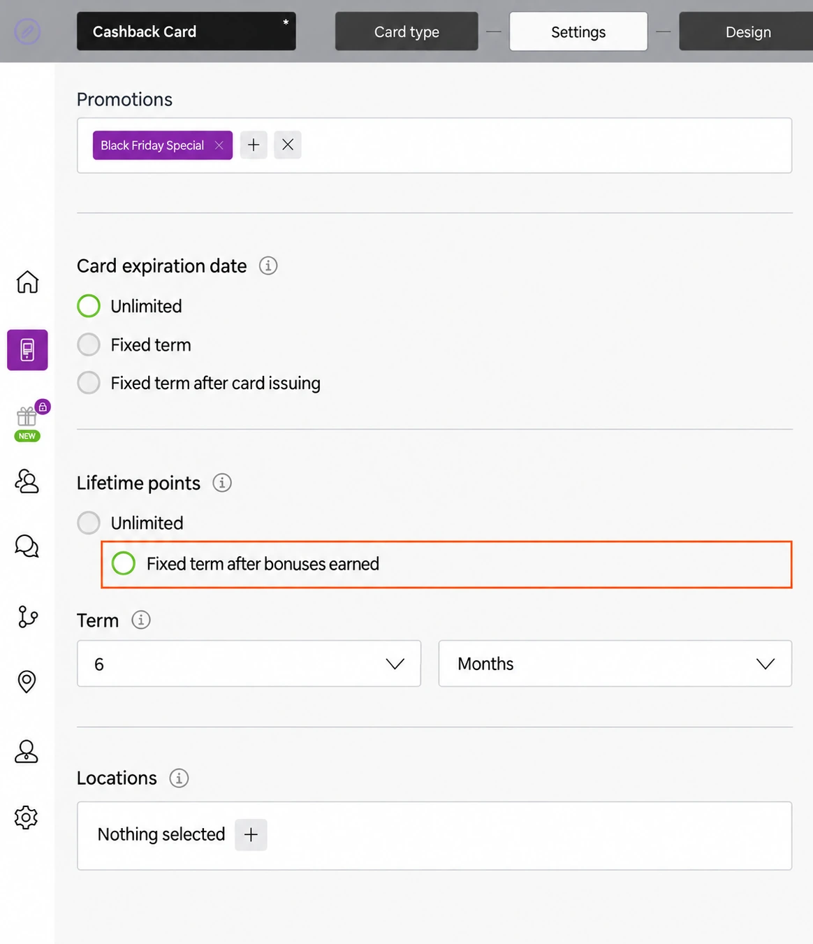
Task: Click the Card expiration date heading
Action: tap(161, 266)
